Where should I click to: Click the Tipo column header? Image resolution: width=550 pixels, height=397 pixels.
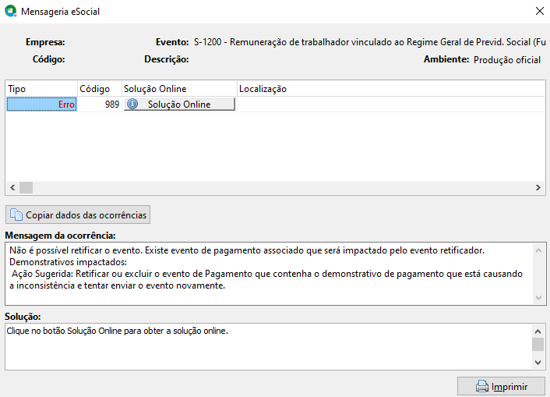click(41, 89)
